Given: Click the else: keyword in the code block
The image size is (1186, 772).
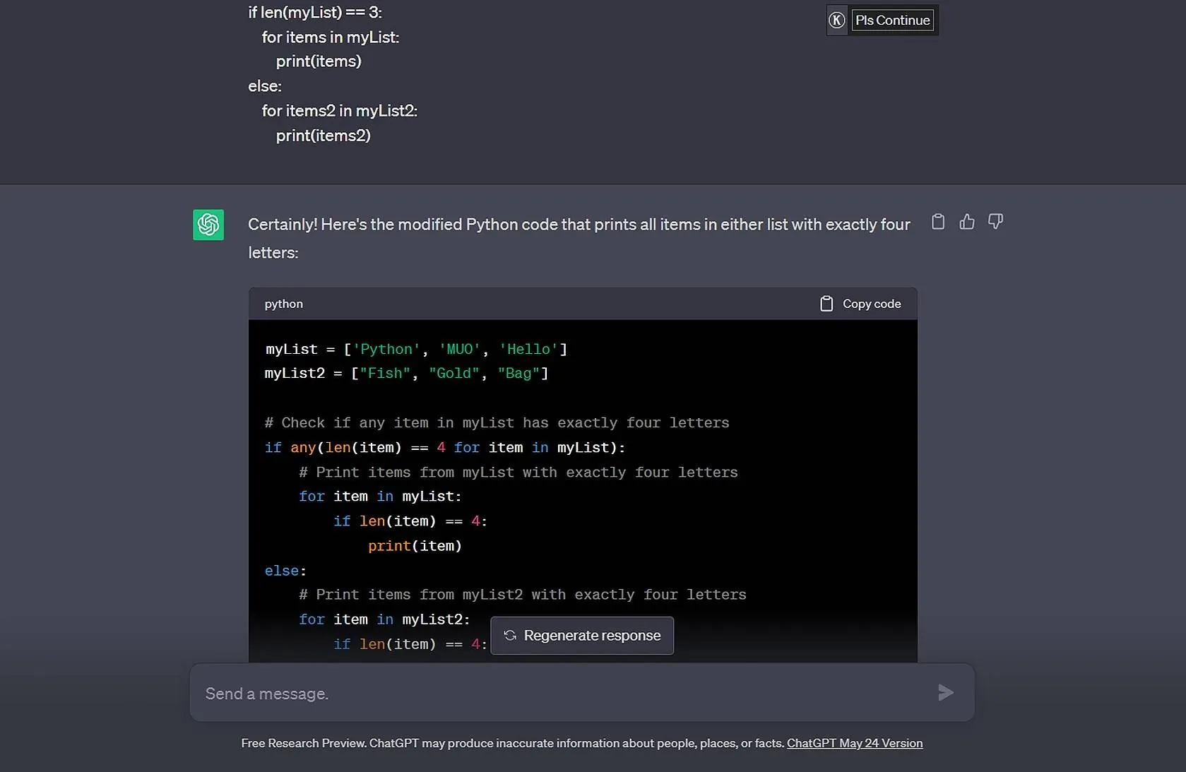Looking at the screenshot, I should [285, 571].
